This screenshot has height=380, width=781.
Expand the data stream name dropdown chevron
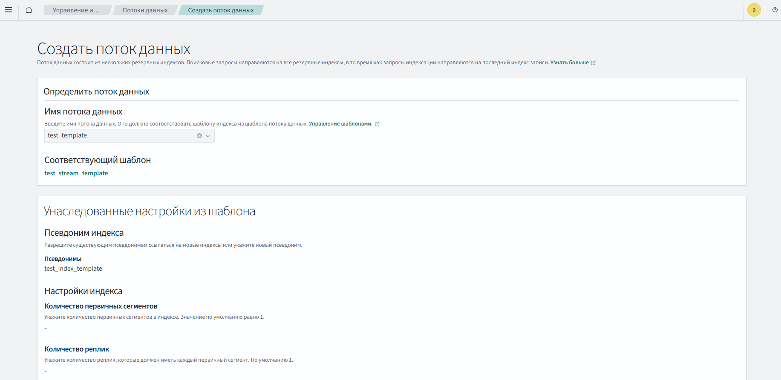tap(208, 136)
